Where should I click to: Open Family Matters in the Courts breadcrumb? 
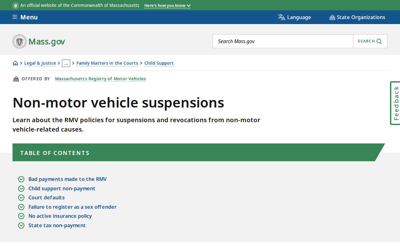coord(107,63)
